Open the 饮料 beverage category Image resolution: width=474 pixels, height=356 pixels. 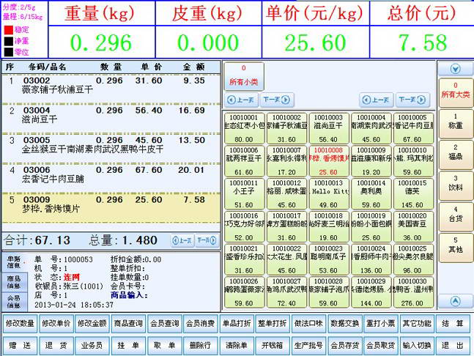tap(455, 182)
